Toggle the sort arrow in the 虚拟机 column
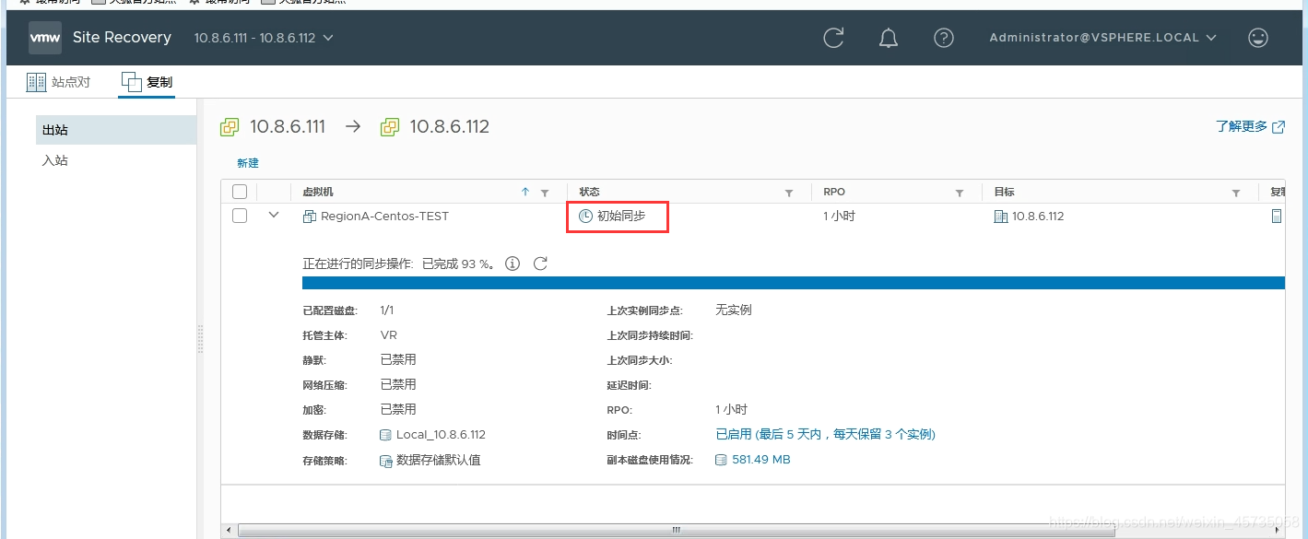The height and width of the screenshot is (539, 1308). tap(525, 192)
